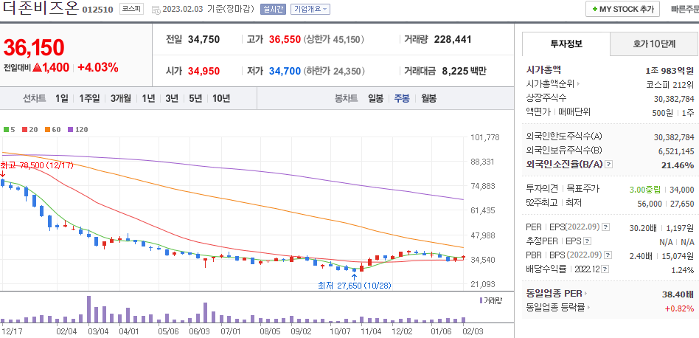Click the 거래량 volume legend marker
This screenshot has width=699, height=338.
491,300
